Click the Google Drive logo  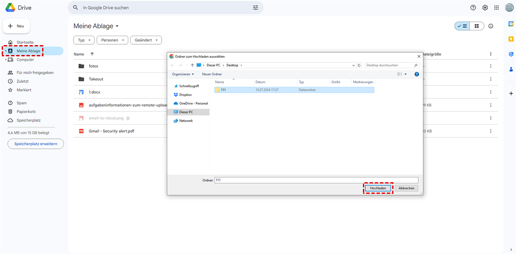click(x=11, y=8)
